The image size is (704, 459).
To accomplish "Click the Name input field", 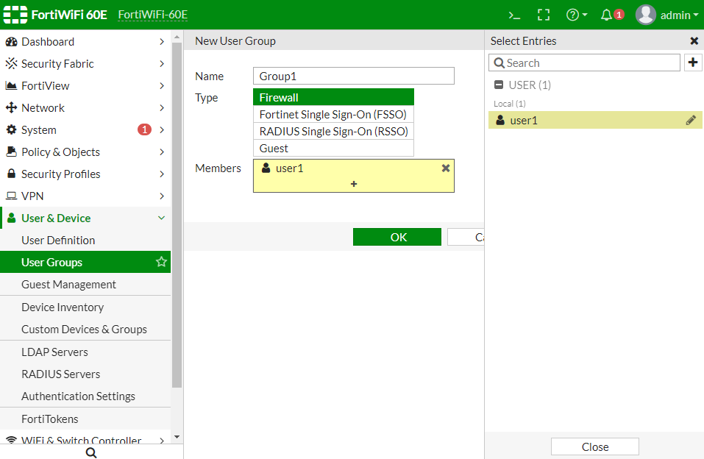I will pyautogui.click(x=353, y=76).
